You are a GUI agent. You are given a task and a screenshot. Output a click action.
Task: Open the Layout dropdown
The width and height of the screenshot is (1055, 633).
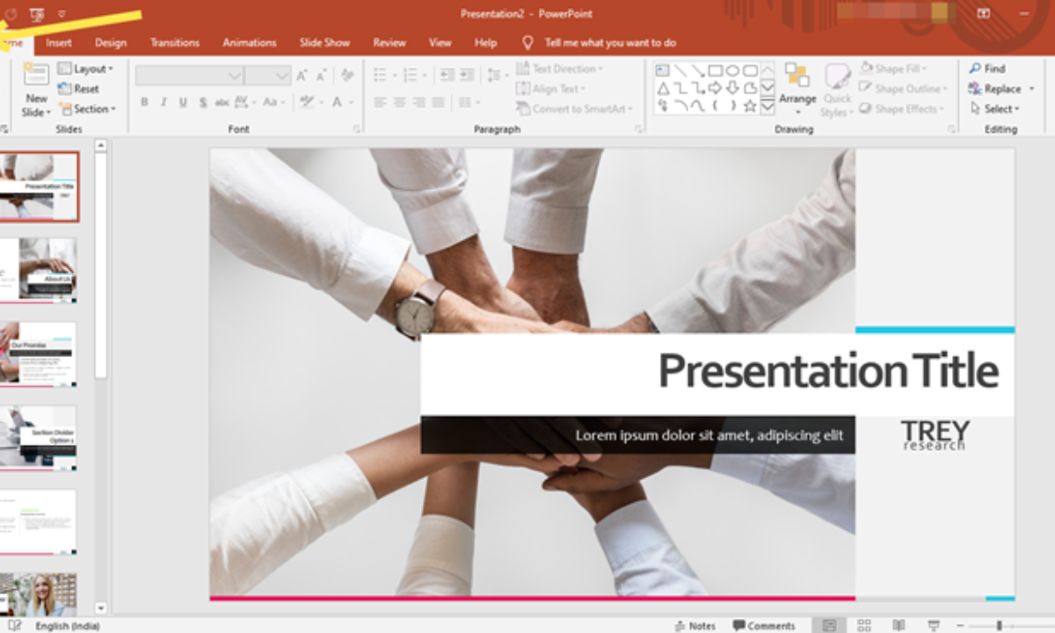tap(85, 69)
